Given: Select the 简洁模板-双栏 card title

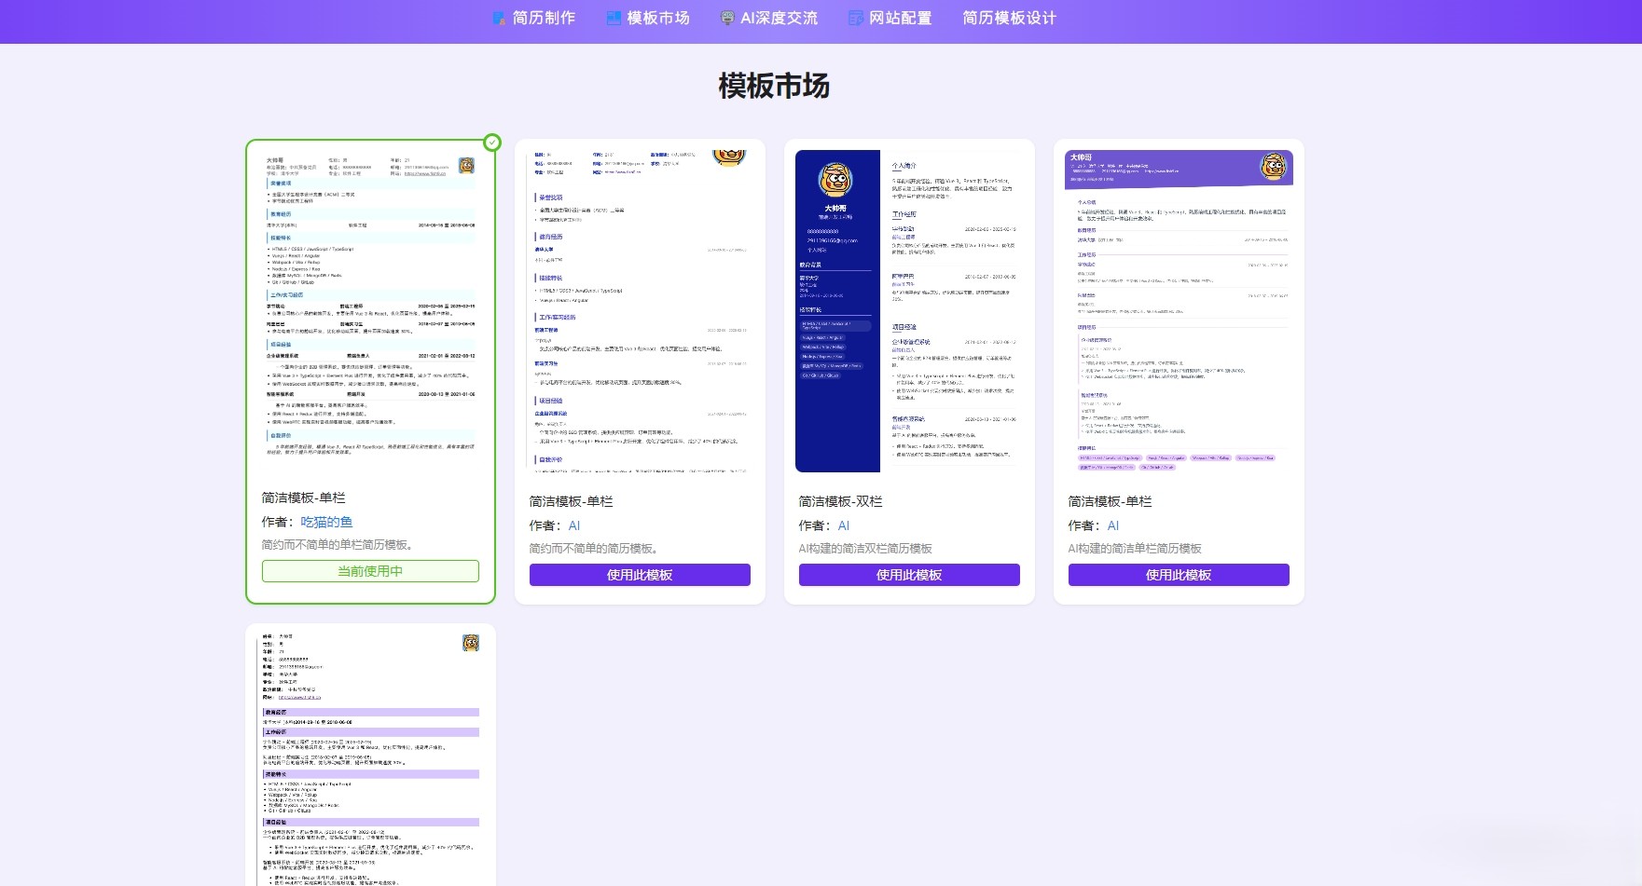Looking at the screenshot, I should click(840, 501).
